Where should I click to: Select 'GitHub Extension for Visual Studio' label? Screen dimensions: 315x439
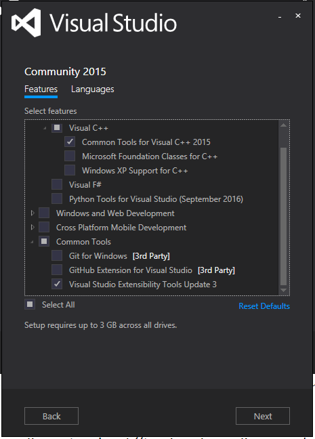pyautogui.click(x=131, y=270)
